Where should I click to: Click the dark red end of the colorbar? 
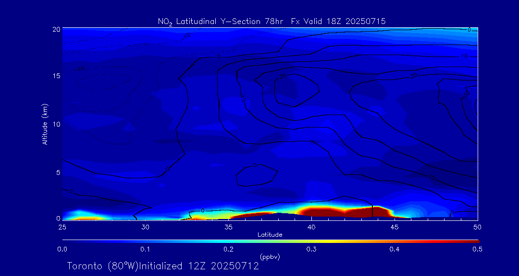point(473,241)
